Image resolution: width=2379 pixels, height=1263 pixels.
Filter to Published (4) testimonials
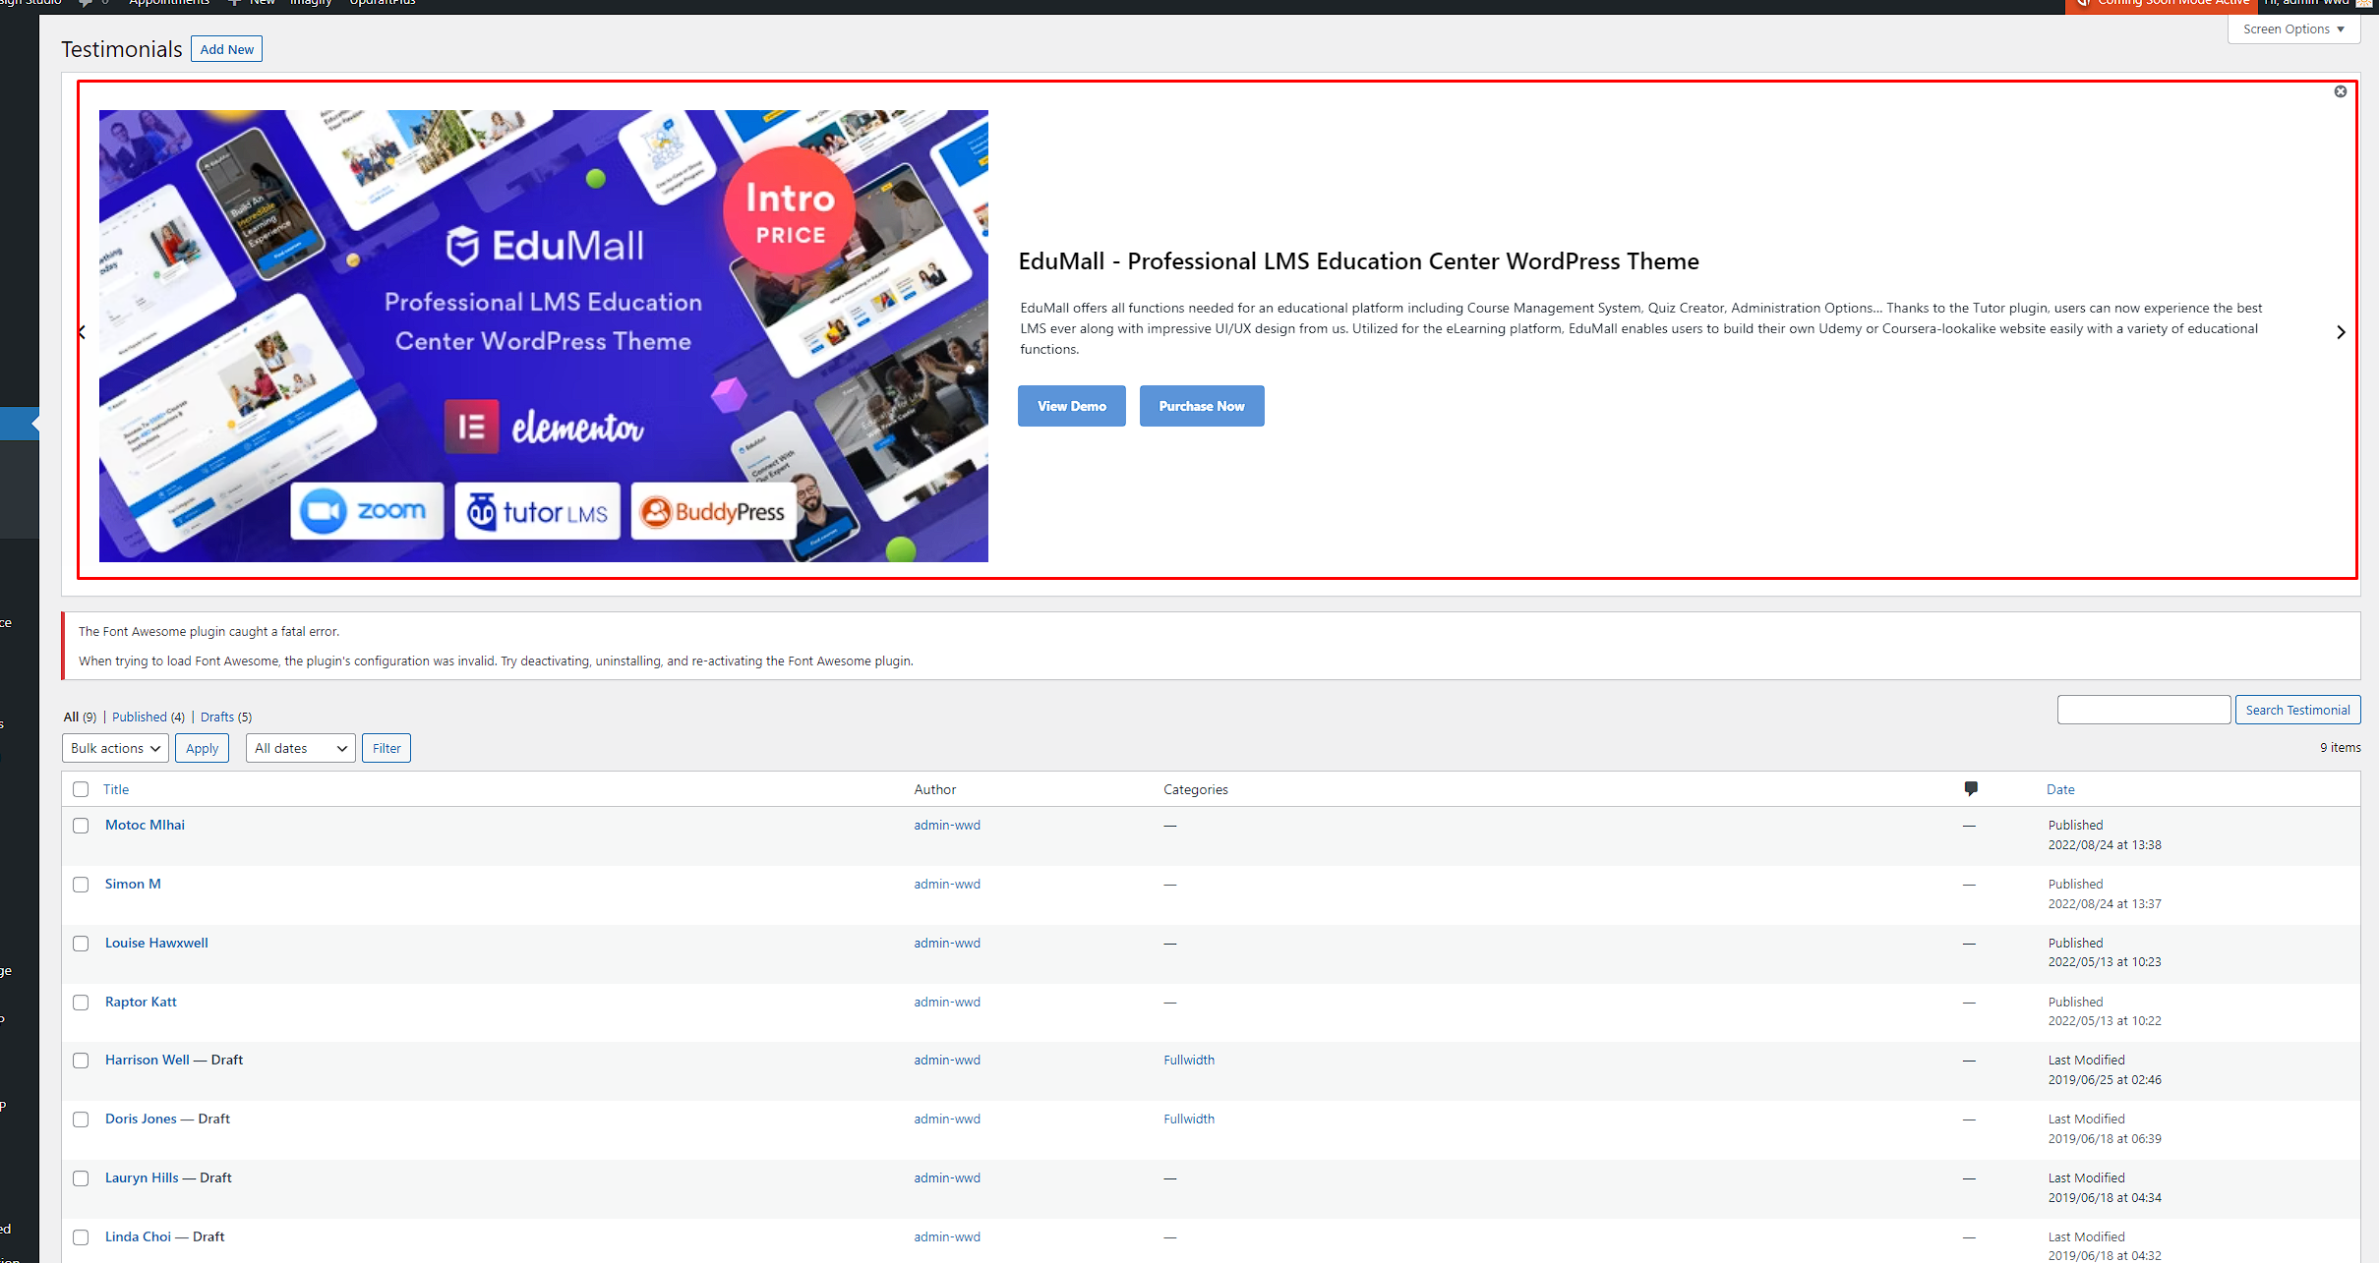click(148, 717)
